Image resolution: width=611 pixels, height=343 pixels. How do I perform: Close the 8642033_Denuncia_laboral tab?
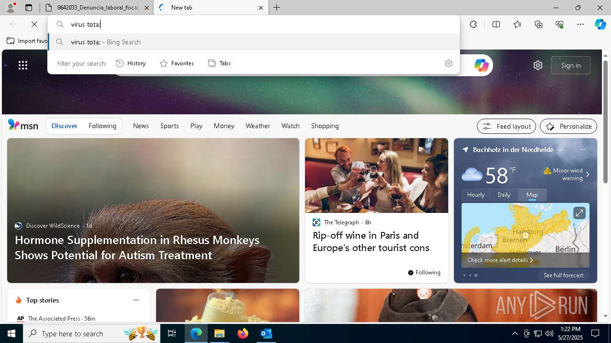coord(147,8)
